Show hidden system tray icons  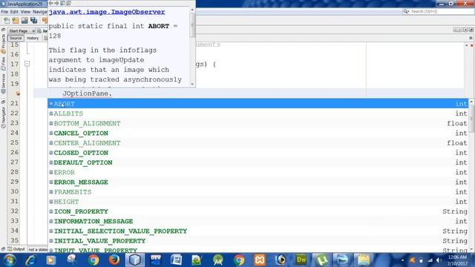(402, 260)
